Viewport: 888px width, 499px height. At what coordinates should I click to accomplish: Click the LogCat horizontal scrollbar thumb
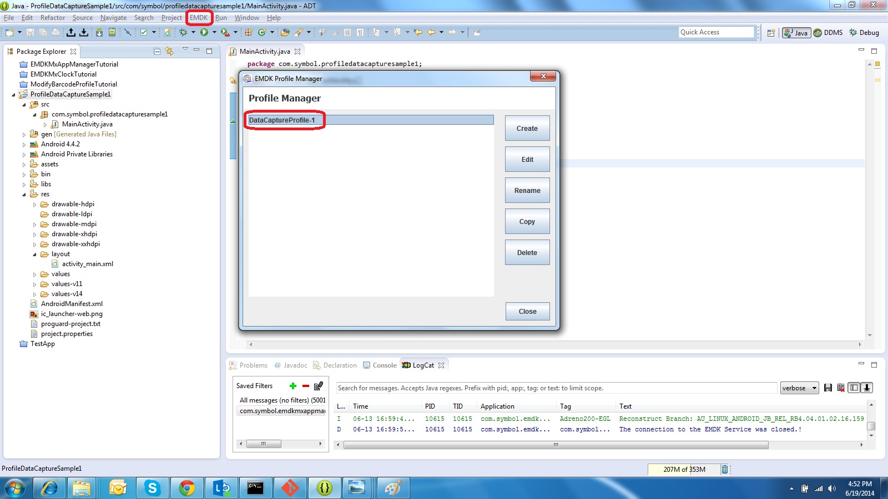556,445
